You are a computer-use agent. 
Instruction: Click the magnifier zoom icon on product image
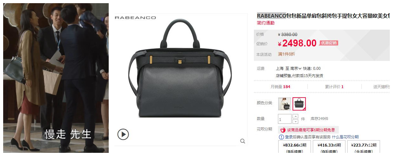click(x=242, y=141)
